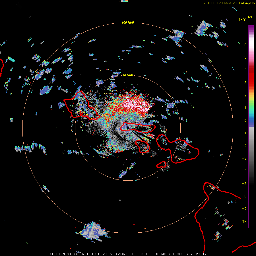The height and width of the screenshot is (256, 256).
Task: Click the 2 value on color scale
Action: pos(245,95)
